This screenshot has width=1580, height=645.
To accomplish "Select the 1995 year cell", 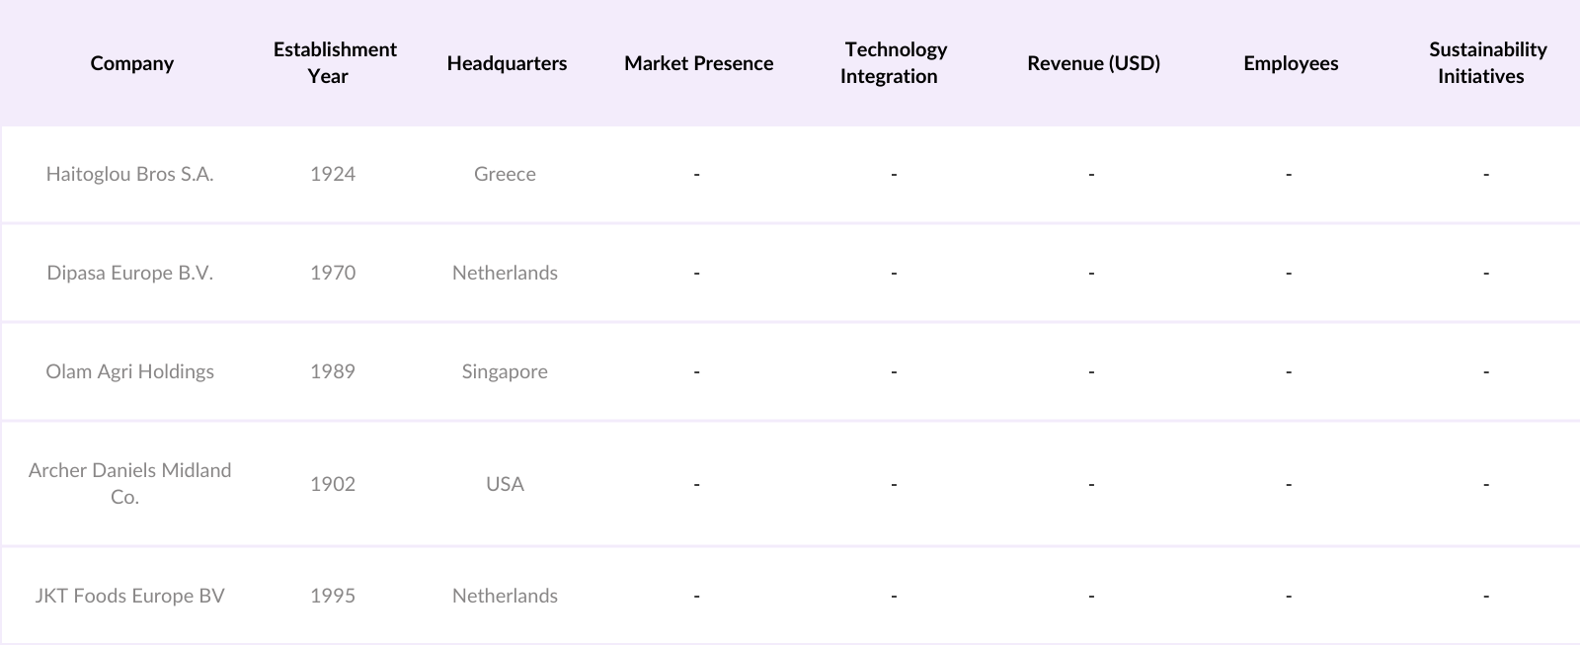I will point(333,596).
